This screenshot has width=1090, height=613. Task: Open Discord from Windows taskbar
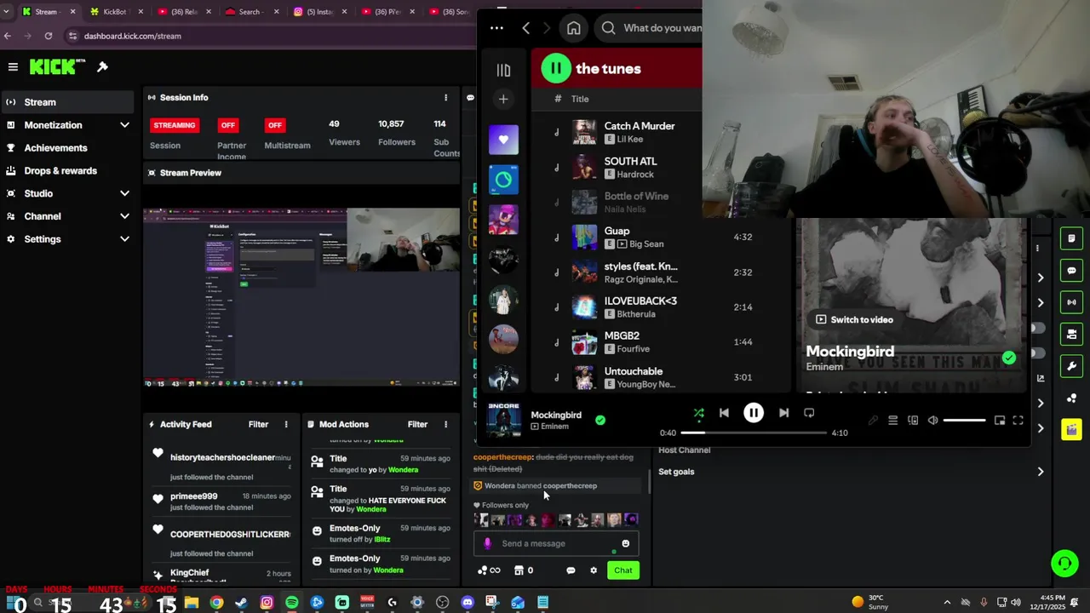point(467,603)
